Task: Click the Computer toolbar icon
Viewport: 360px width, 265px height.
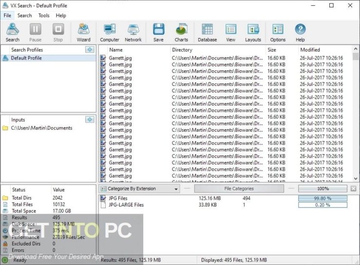Action: [110, 32]
